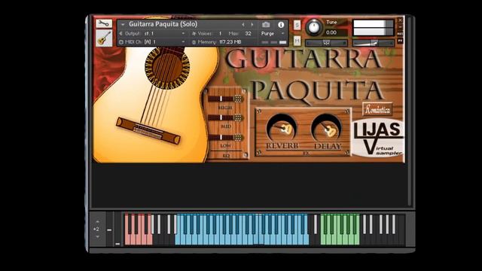
Task: Click the MID EQ slider
Action: pyautogui.click(x=226, y=117)
